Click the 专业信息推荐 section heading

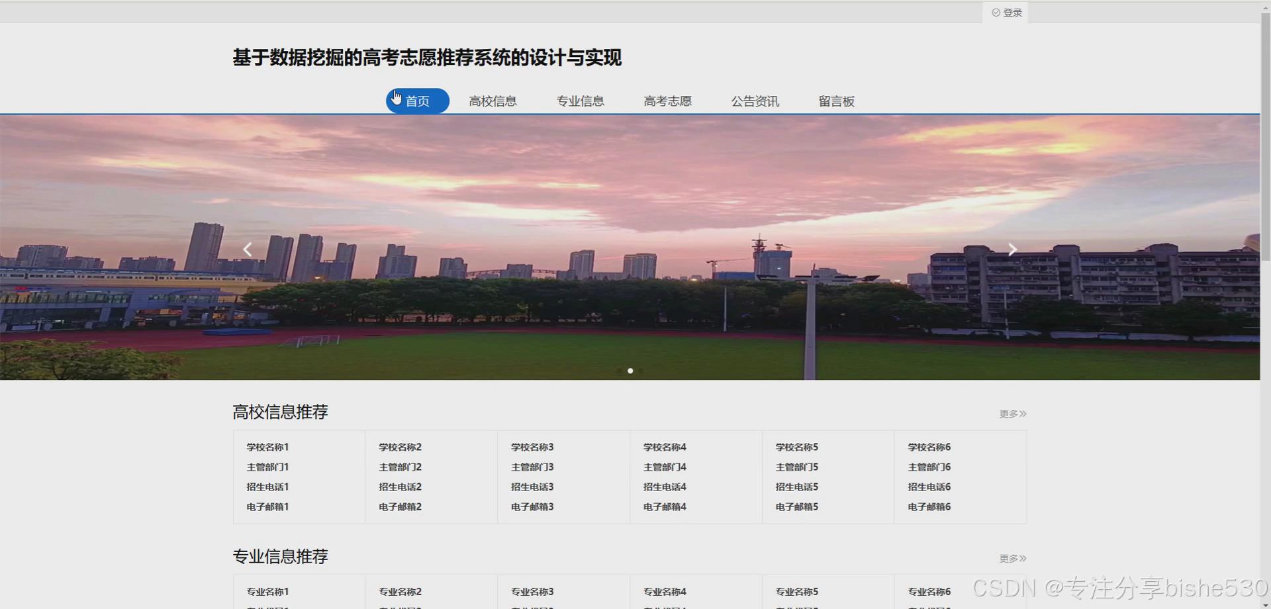[280, 556]
